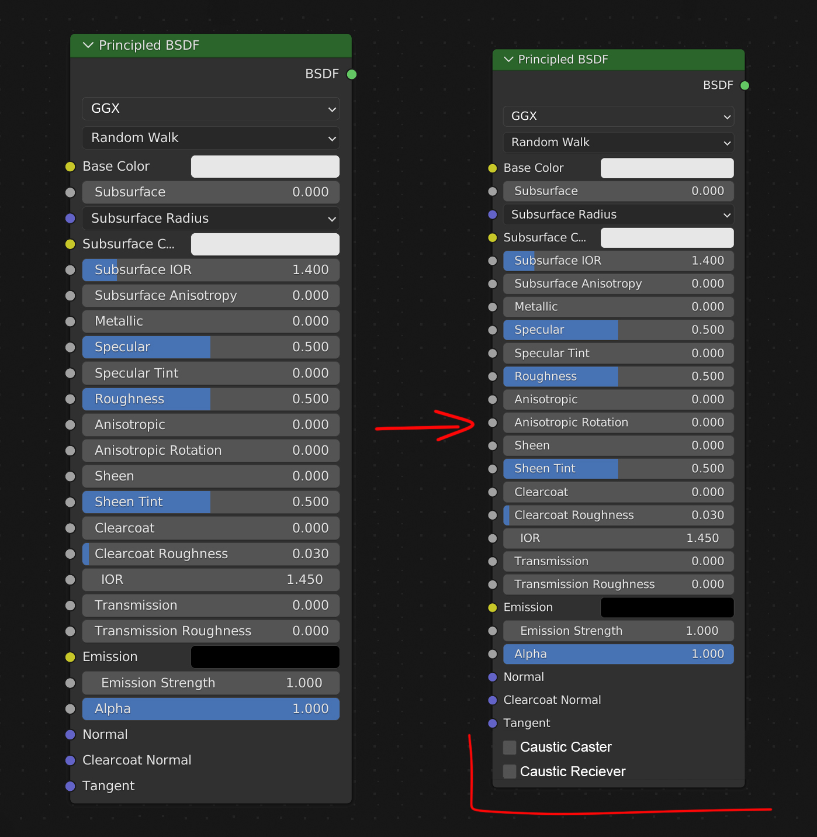This screenshot has width=817, height=837.
Task: Click Emission Strength socket on right node
Action: pyautogui.click(x=493, y=631)
